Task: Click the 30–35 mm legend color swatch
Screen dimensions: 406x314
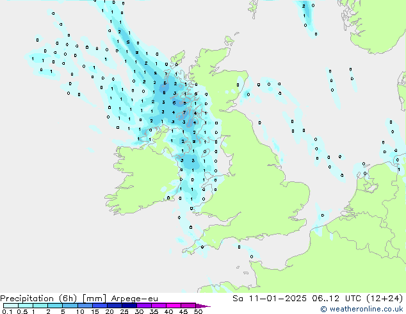Action: tap(143, 306)
